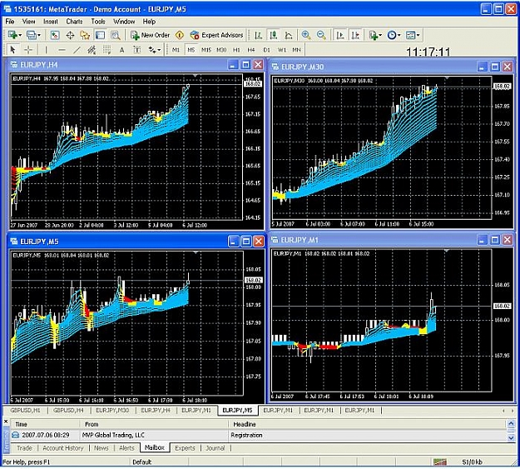
Task: Toggle chart shift from right border
Action: [355, 35]
